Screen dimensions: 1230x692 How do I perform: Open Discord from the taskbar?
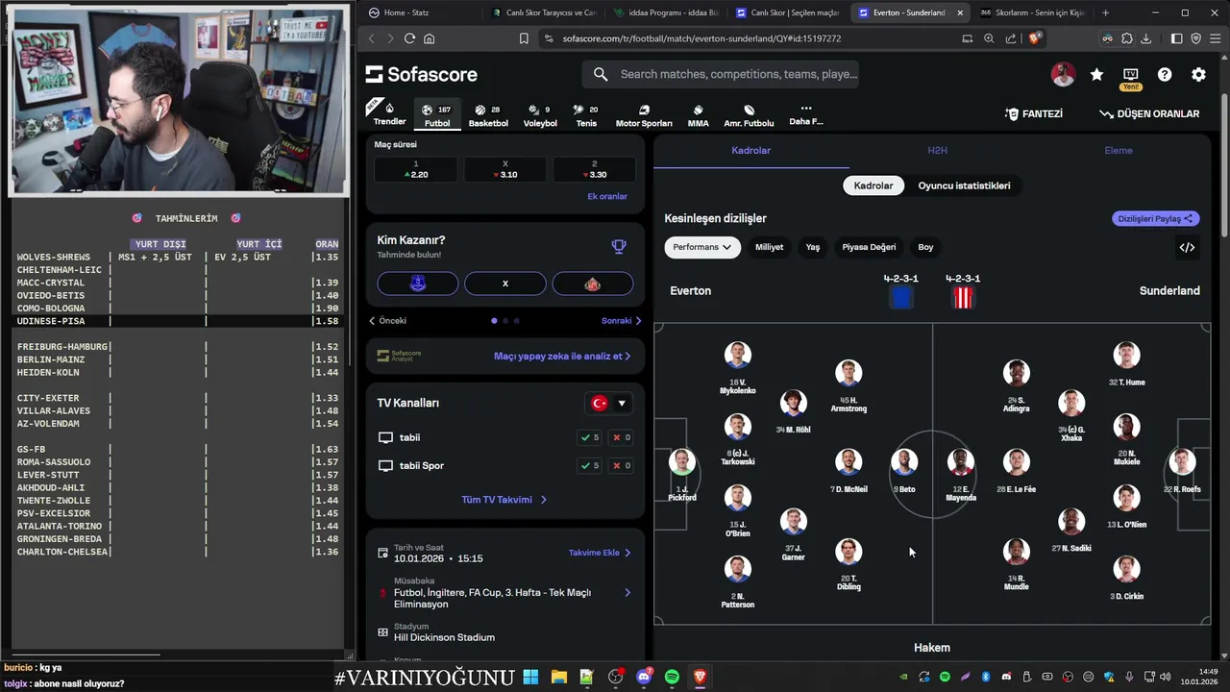coord(644,677)
